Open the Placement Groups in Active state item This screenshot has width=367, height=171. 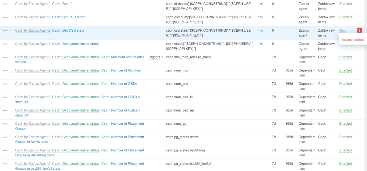80,139
